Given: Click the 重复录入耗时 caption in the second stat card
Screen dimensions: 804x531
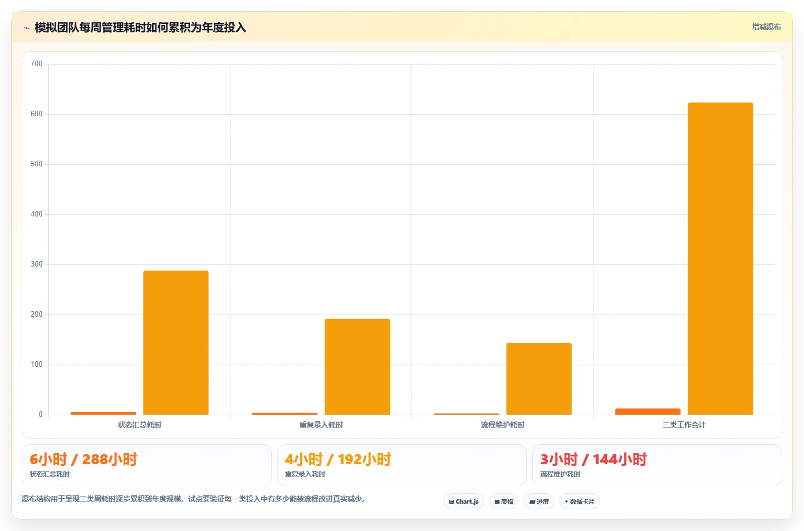Looking at the screenshot, I should (305, 474).
